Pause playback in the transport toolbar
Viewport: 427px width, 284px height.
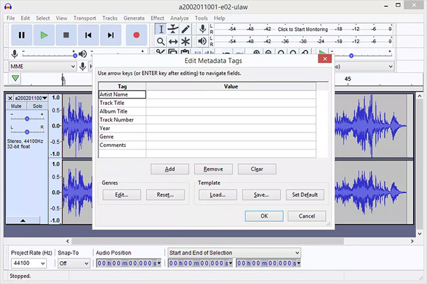point(22,35)
